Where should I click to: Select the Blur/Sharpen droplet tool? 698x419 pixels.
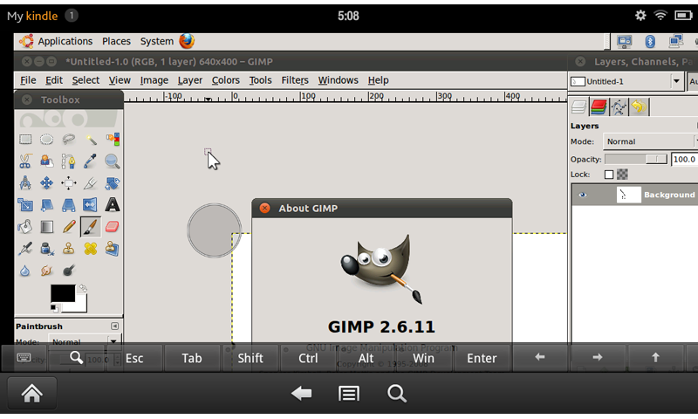pyautogui.click(x=25, y=271)
